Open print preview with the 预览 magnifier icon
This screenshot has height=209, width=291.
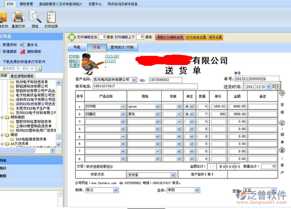click(35, 17)
